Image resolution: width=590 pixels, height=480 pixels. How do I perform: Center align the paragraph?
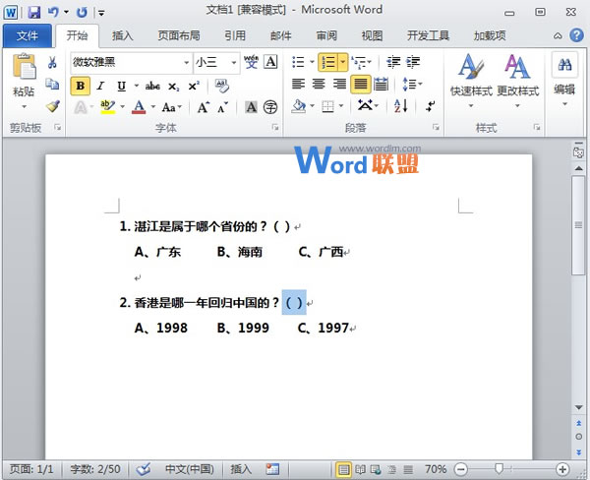click(319, 84)
